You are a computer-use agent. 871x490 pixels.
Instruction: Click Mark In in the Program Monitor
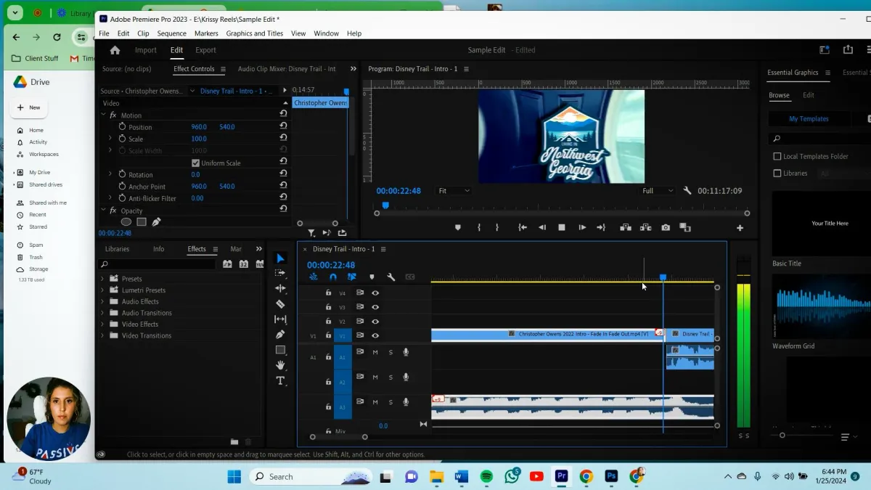479,227
